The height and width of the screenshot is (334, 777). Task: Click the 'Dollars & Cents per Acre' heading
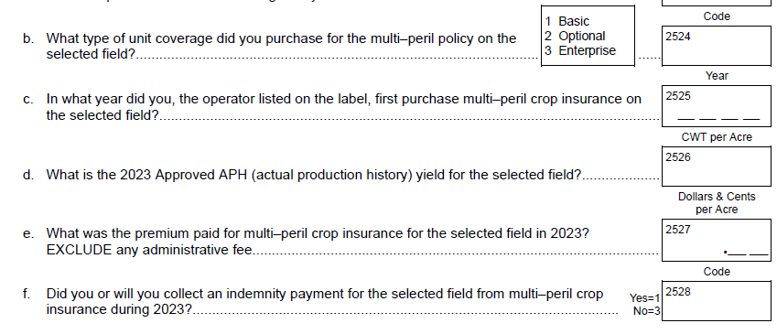pyautogui.click(x=717, y=203)
